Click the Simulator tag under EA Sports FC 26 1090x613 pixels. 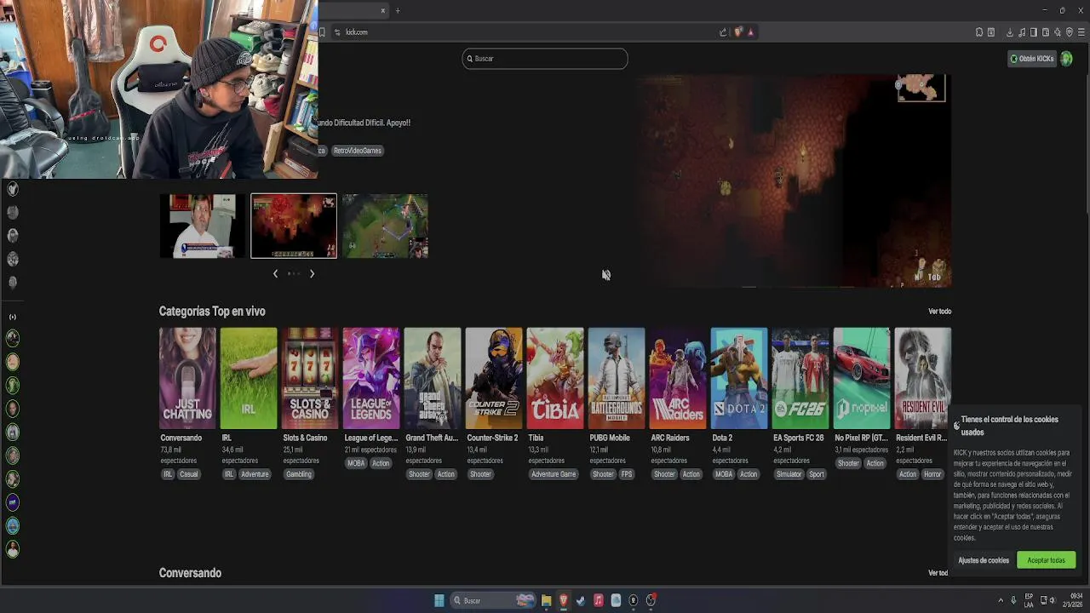pos(789,474)
